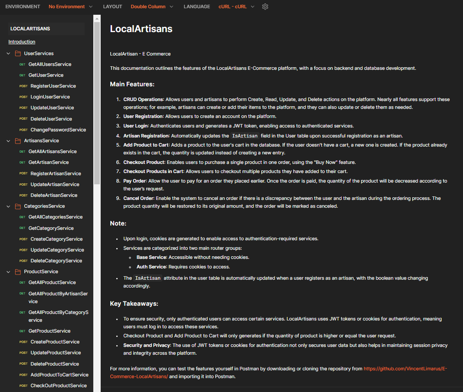
Task: Select the GetArtisanService request
Action: 49,162
